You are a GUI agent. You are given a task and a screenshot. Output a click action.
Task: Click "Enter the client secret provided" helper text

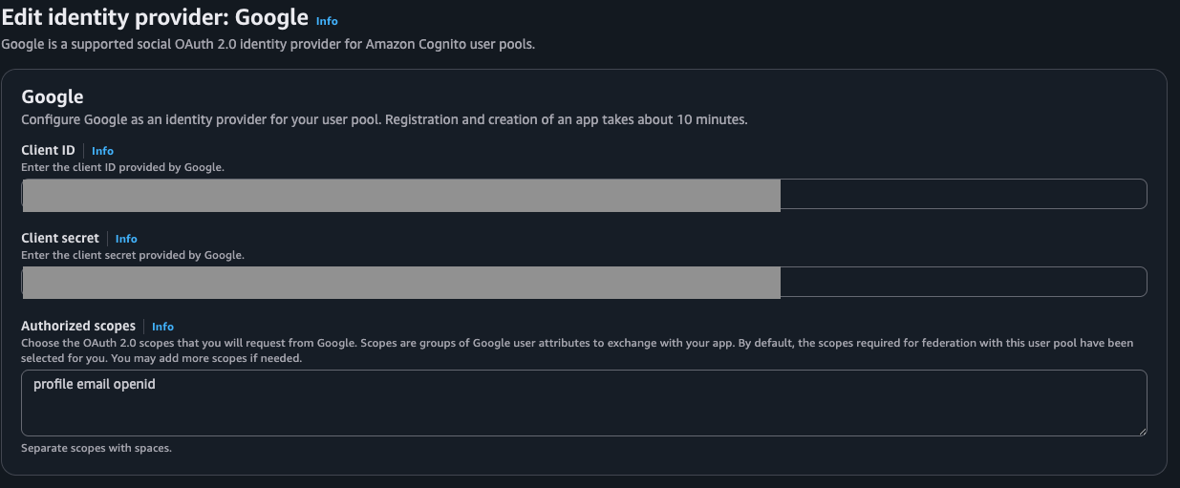(133, 255)
